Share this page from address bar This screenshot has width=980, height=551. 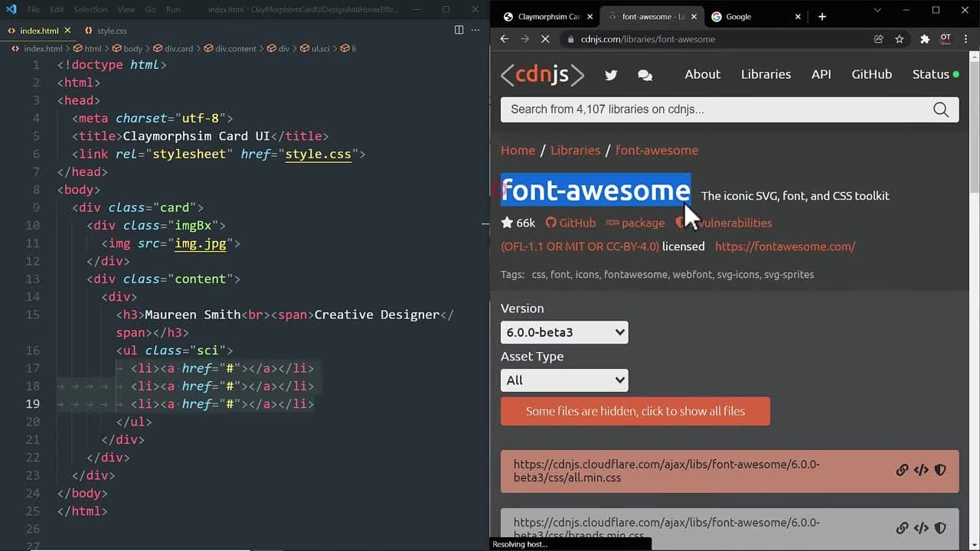pyautogui.click(x=879, y=39)
